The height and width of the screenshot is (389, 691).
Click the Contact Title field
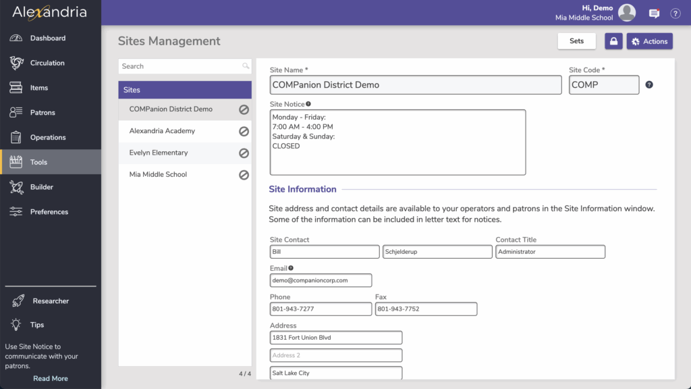550,252
